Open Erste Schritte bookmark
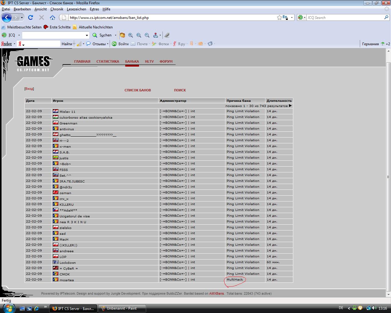391x313 pixels. [x=57, y=27]
